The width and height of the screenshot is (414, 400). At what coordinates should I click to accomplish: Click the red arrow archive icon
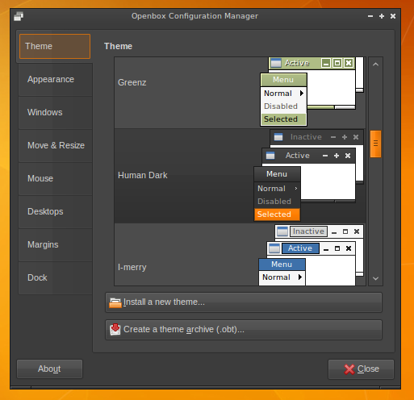[x=115, y=329]
